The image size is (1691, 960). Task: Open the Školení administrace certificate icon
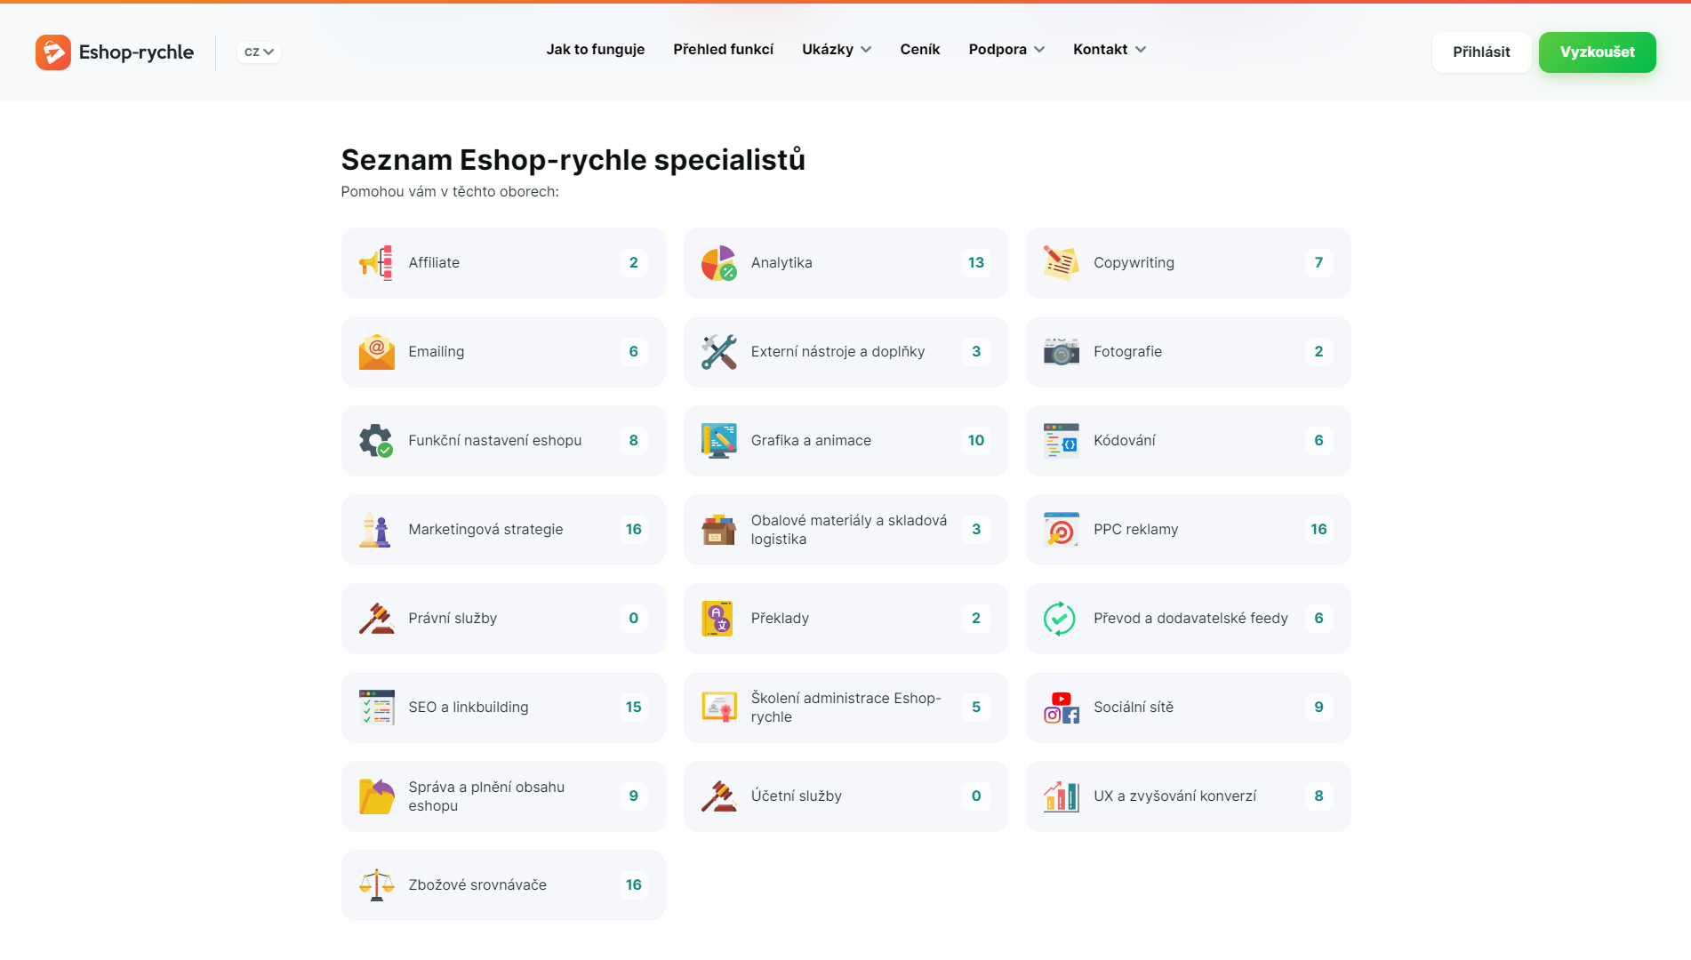click(x=718, y=708)
